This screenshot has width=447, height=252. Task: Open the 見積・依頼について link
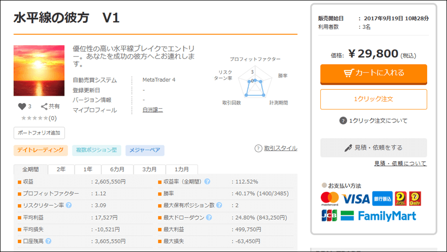pyautogui.click(x=400, y=163)
